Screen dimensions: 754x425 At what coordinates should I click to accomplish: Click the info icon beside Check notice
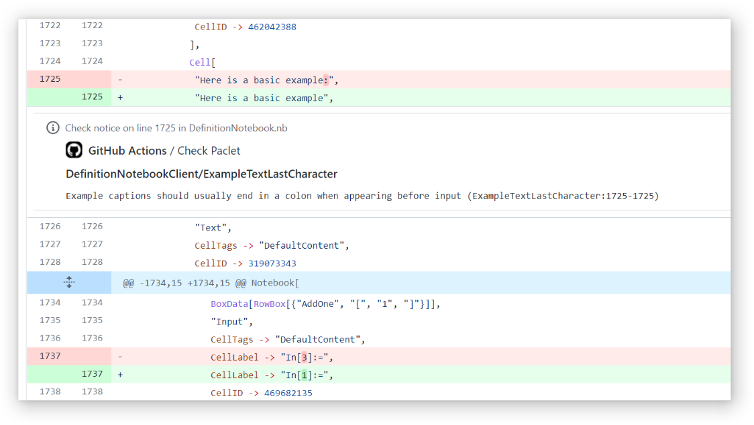point(52,127)
